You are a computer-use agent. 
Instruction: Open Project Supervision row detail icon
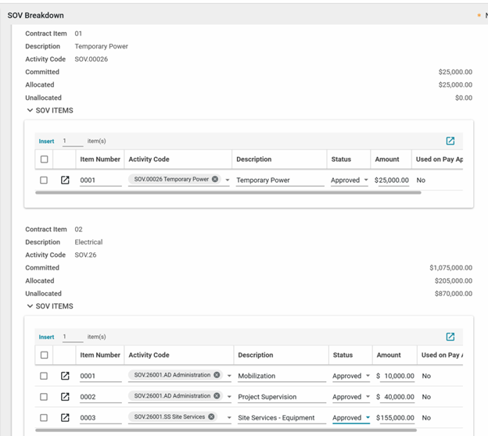coord(65,397)
